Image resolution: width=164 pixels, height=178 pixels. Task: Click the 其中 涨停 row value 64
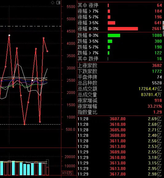(159, 5)
